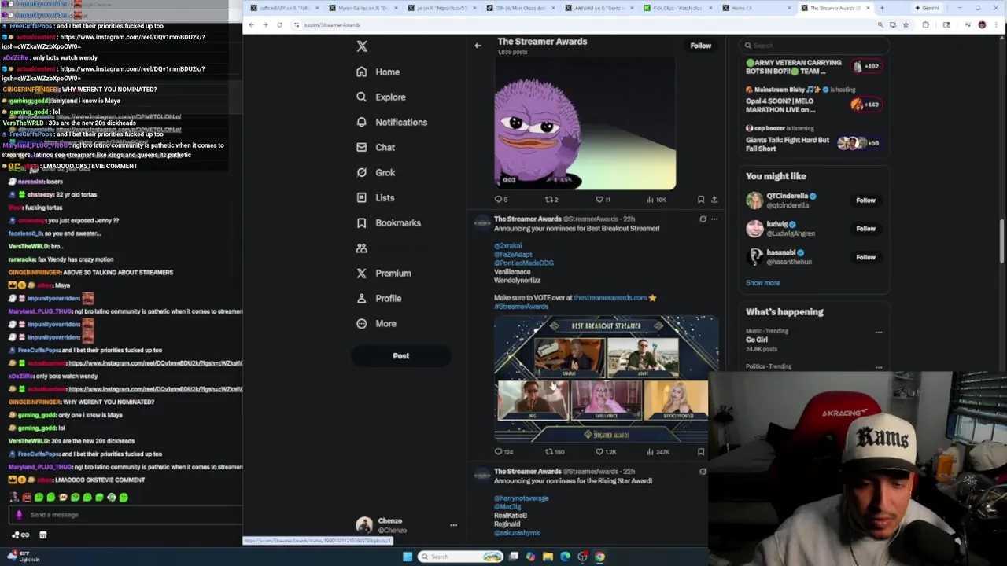Viewport: 1007px width, 566px height.
Task: Open Profile in the X sidebar
Action: pos(379,298)
